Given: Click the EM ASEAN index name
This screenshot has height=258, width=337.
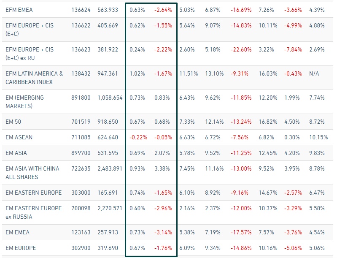Looking at the screenshot, I should point(19,137).
